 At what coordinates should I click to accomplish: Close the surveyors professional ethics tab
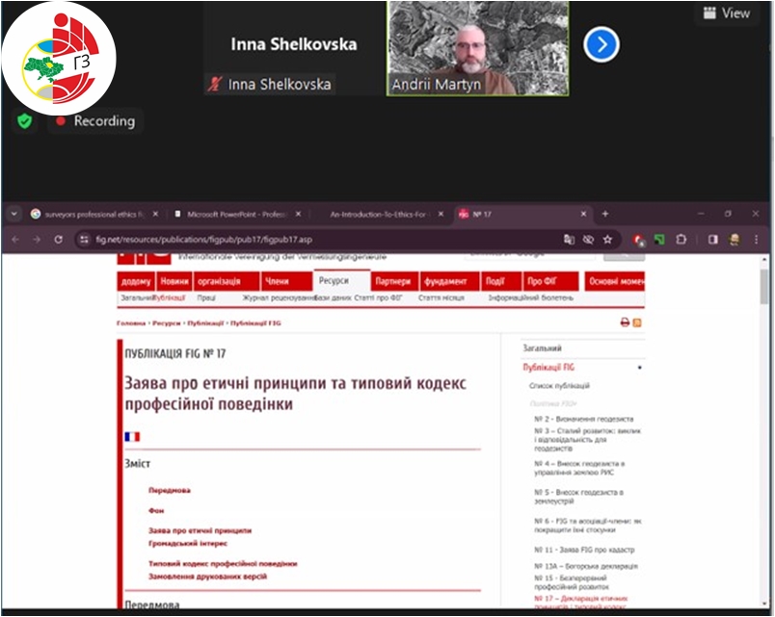pyautogui.click(x=156, y=215)
